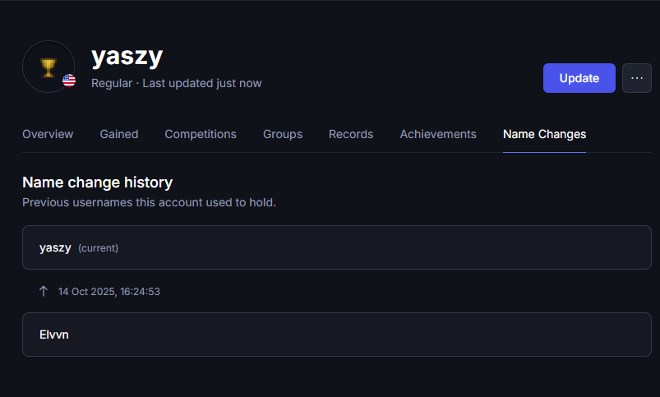Switch to the Overview tab
660x397 pixels.
[x=48, y=134]
